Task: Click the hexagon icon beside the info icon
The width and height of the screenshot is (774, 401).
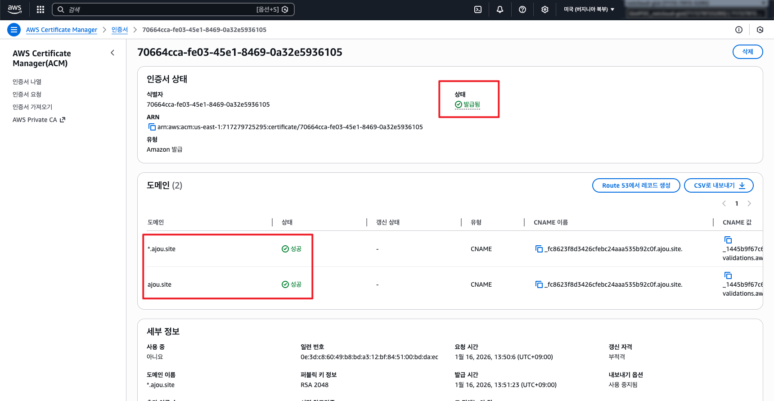Action: [x=760, y=30]
